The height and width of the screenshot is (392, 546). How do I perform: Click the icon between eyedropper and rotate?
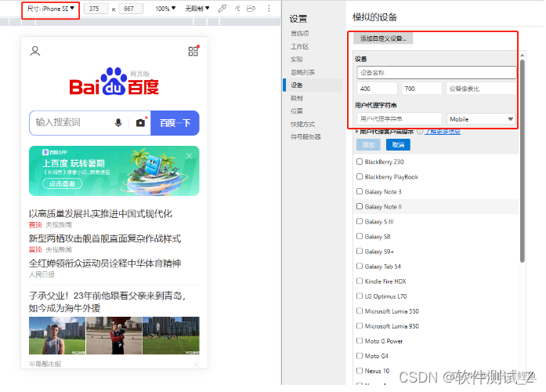click(x=237, y=9)
